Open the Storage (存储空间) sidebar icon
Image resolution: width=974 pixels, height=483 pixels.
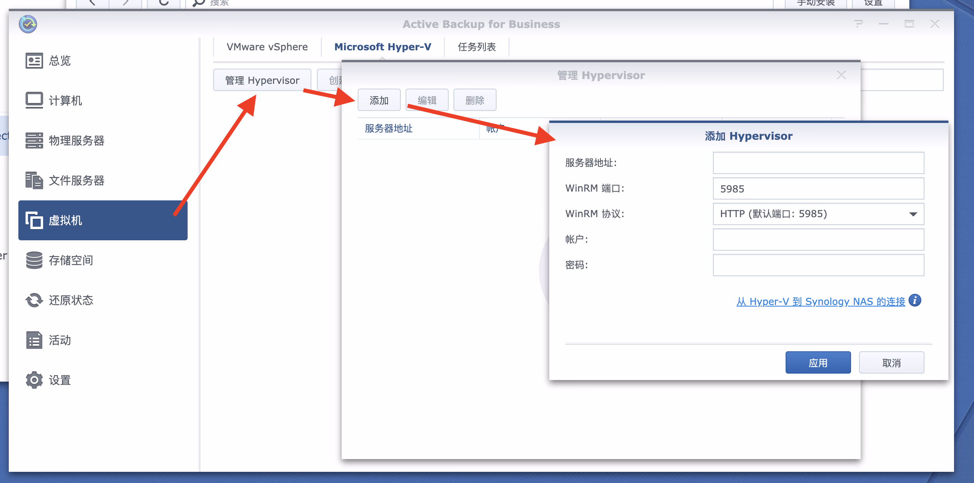tap(34, 260)
